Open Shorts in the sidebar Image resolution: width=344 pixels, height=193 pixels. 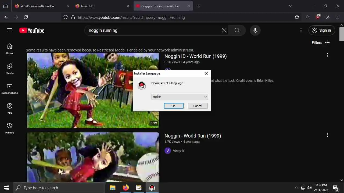[10, 69]
